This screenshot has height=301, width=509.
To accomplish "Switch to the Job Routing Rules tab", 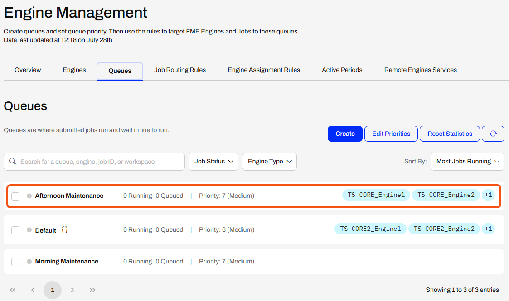I will (x=180, y=70).
